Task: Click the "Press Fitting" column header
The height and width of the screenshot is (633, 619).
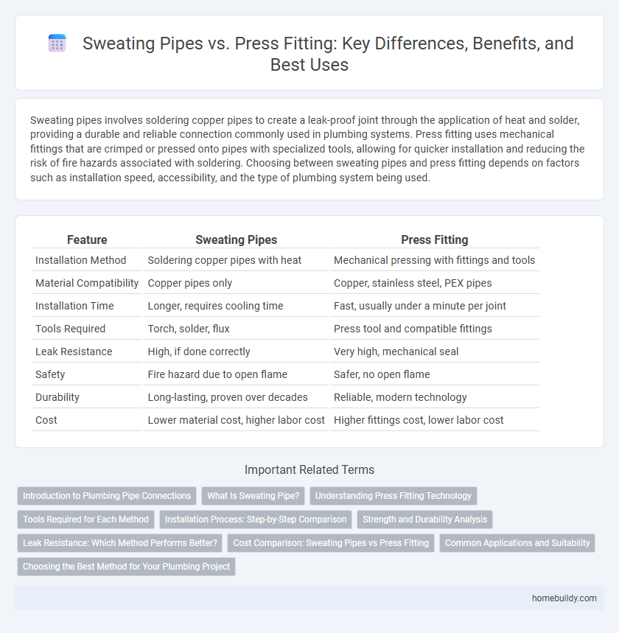Action: (435, 239)
